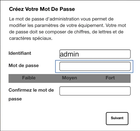Place cursor after the admin text

coord(79,54)
